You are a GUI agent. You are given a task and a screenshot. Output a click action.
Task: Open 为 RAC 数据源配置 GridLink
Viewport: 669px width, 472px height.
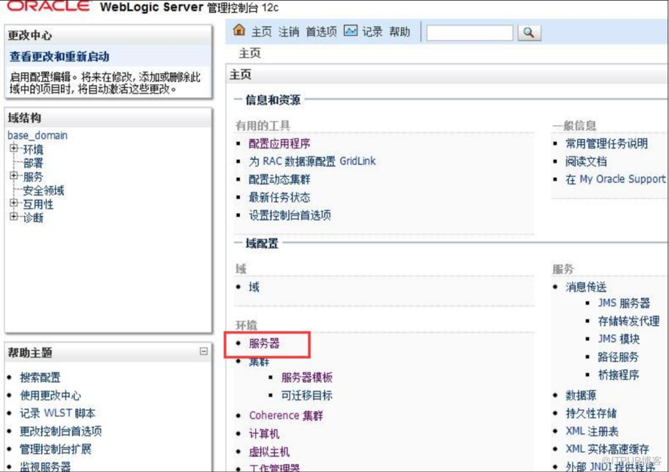pos(312,161)
